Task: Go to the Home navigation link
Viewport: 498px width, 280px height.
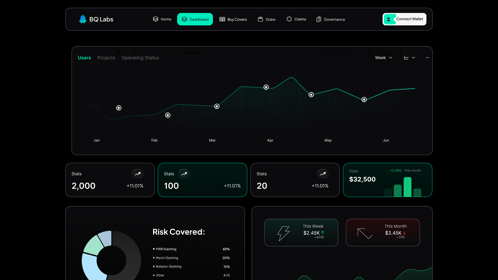Action: (x=162, y=19)
